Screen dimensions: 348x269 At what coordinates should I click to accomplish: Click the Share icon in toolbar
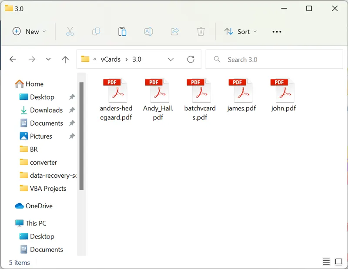click(x=174, y=31)
